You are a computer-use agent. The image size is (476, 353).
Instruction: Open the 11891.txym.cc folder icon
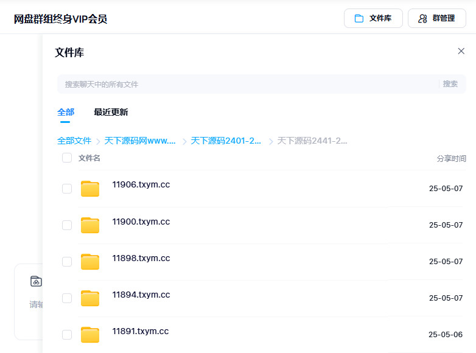click(x=90, y=335)
